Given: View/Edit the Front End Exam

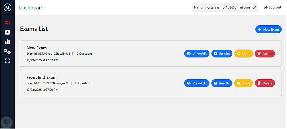Looking at the screenshot, I should tap(197, 83).
